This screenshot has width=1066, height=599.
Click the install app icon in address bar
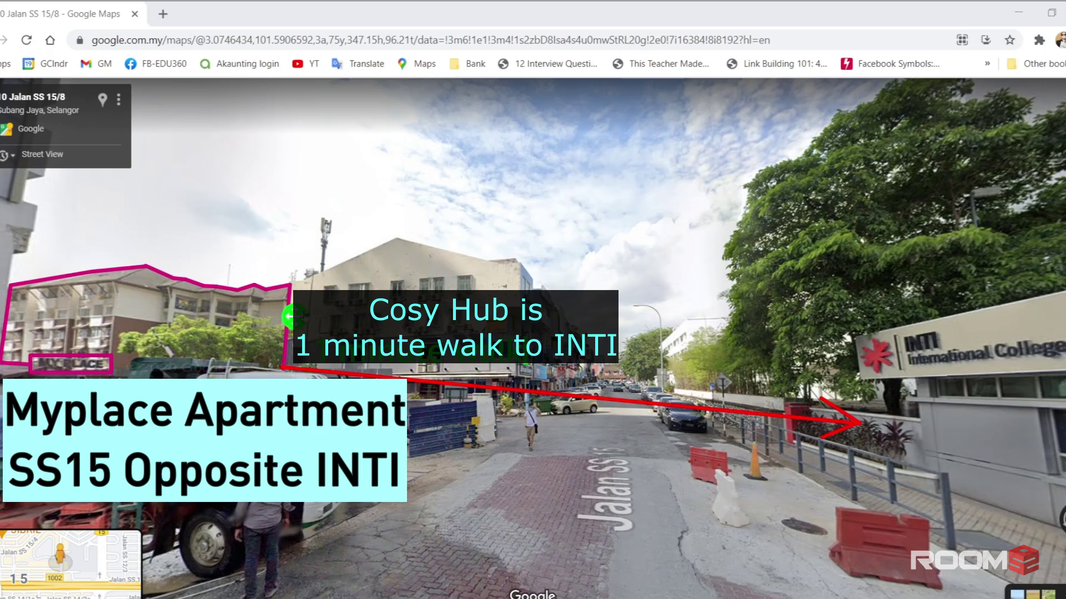(986, 40)
